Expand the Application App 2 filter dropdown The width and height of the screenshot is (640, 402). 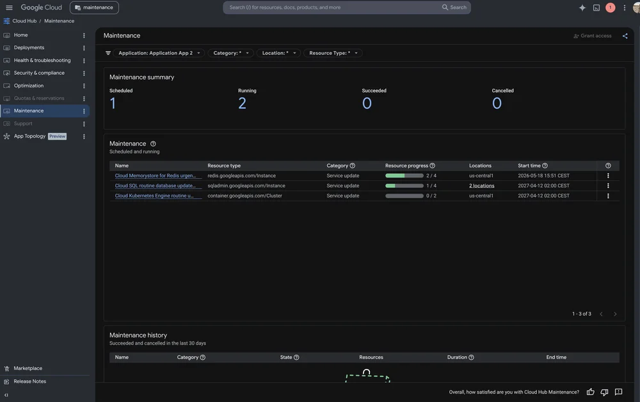(x=159, y=53)
